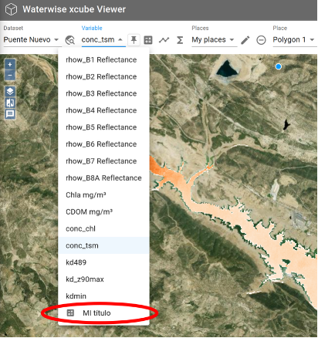Add time-series using the line chart icon
318x338 pixels.
164,40
